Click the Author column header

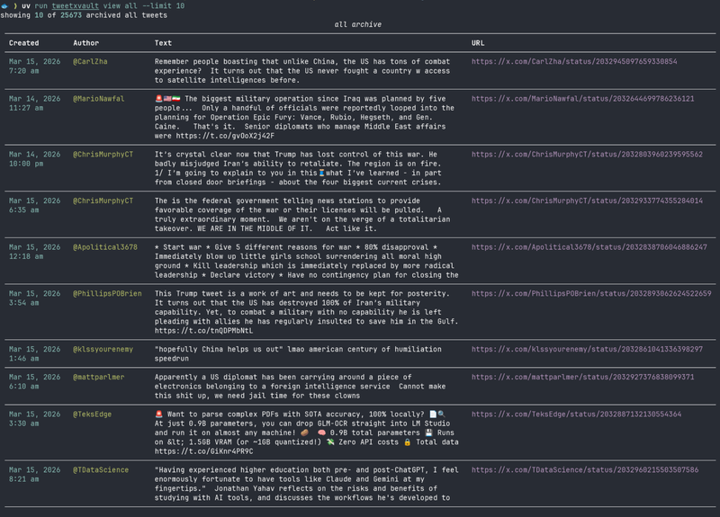coord(85,43)
